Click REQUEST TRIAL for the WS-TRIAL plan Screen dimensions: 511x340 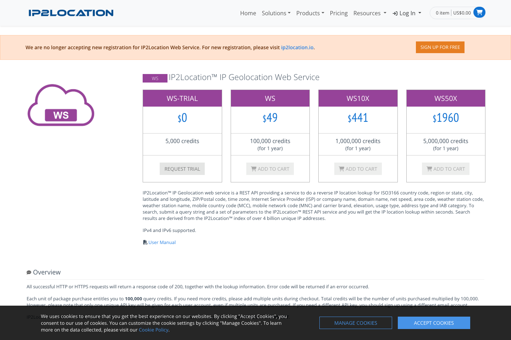point(182,169)
